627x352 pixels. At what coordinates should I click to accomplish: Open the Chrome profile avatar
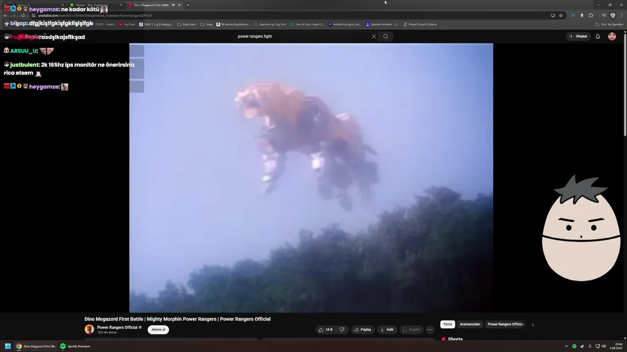pos(613,15)
